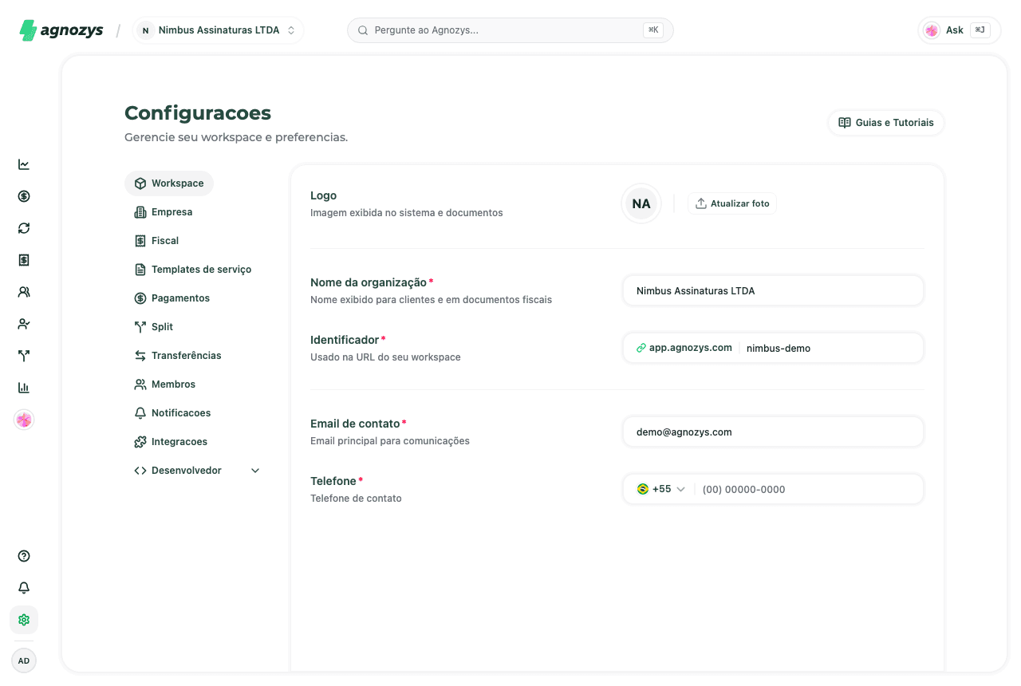Open the Nimbus Assinaturas LTDA workspace switcher
Viewport: 1021px width, 686px height.
tap(218, 30)
